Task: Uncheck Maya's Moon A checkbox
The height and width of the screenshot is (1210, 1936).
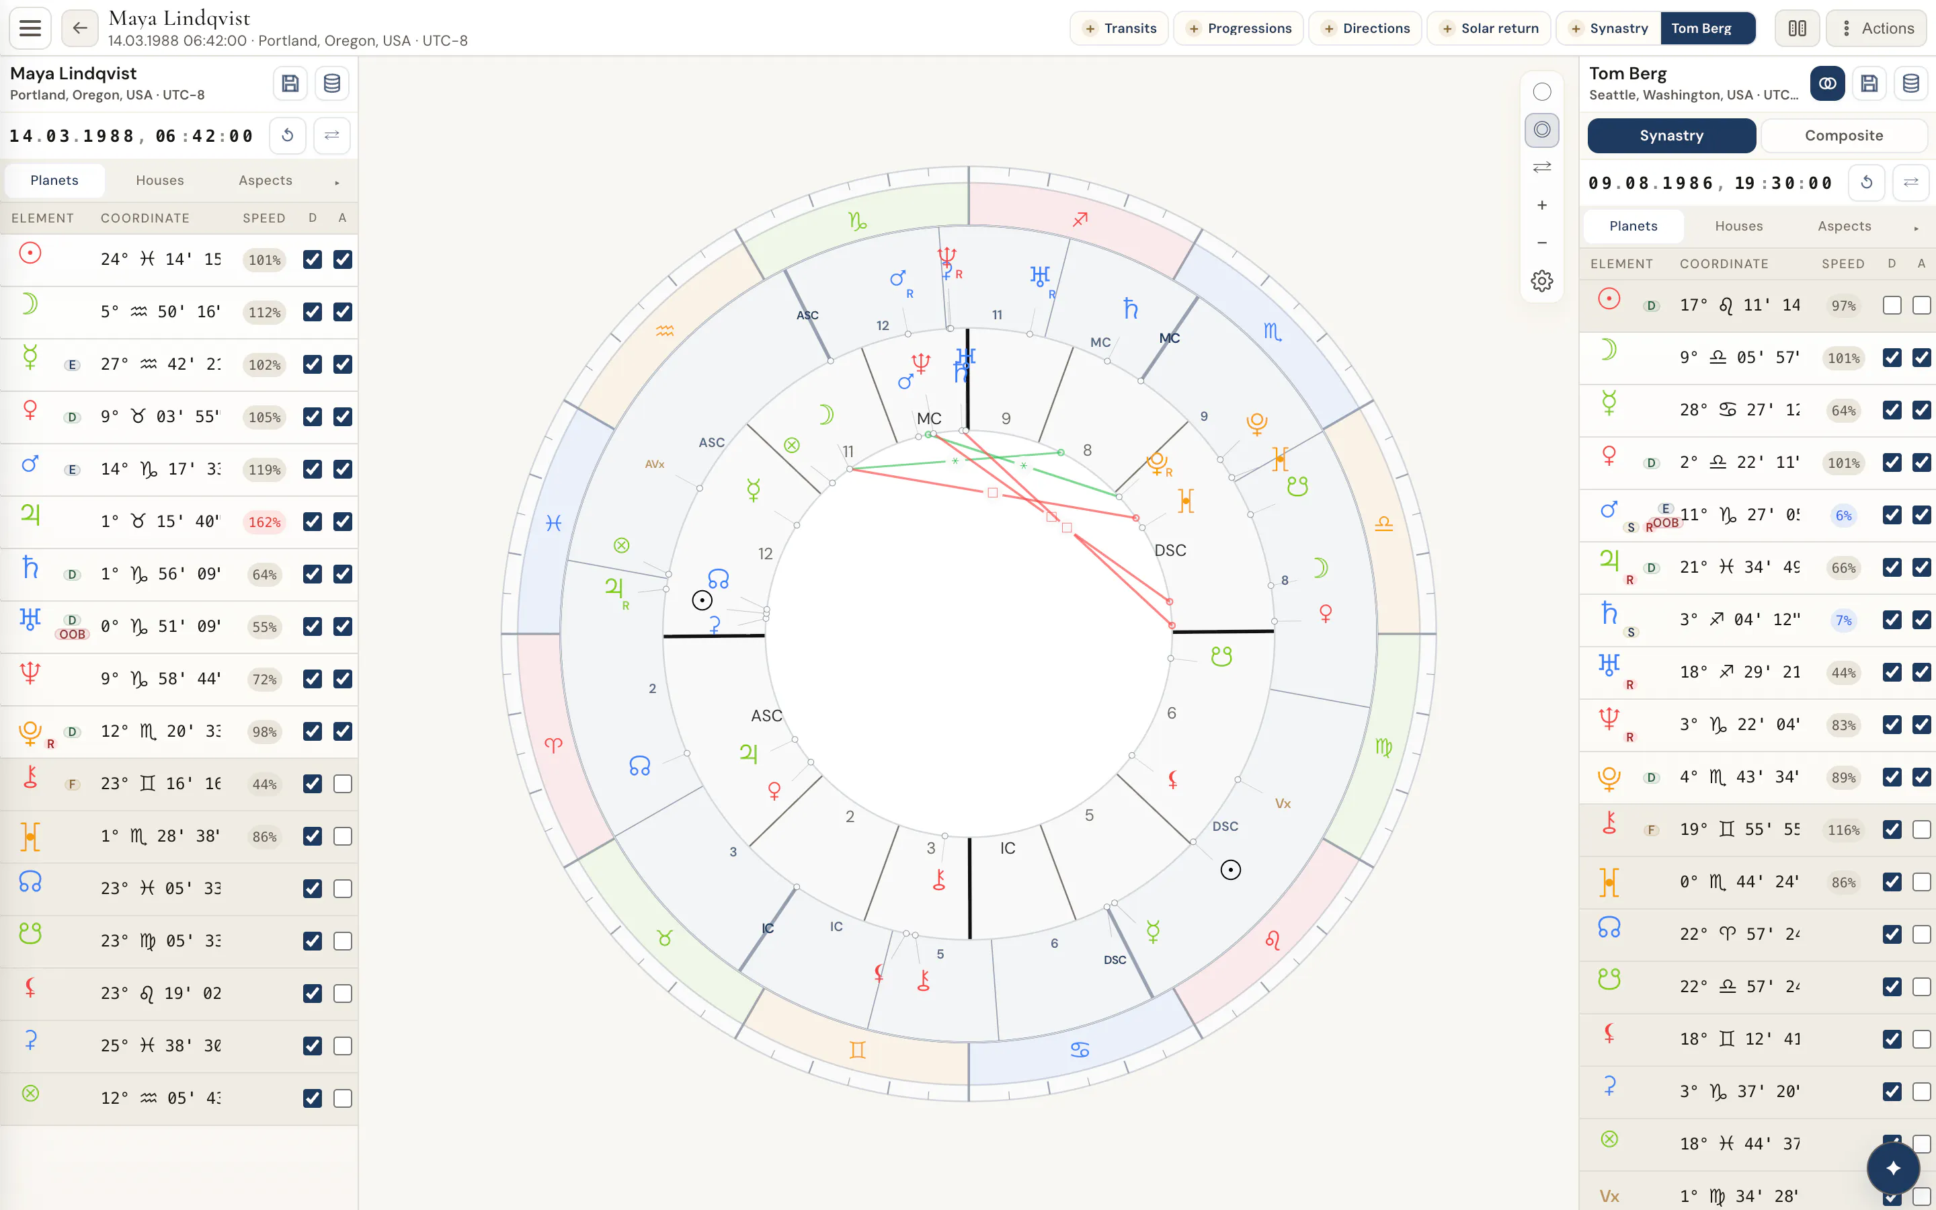Action: 342,312
